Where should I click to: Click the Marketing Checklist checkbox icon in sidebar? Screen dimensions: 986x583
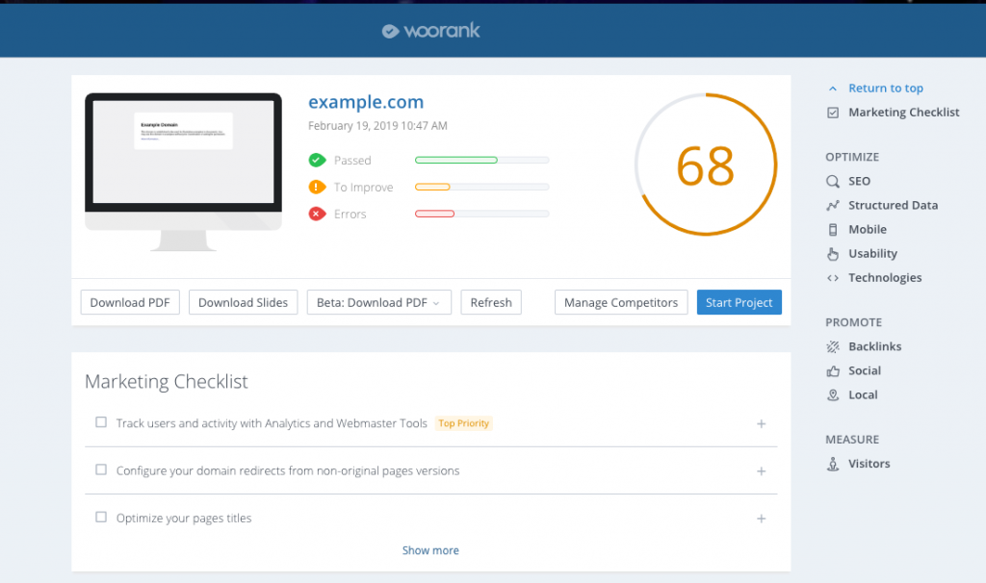point(833,113)
